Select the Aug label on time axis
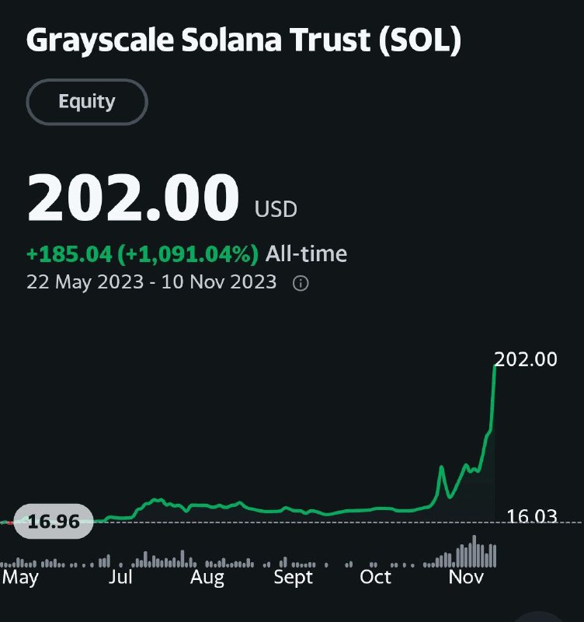This screenshot has height=622, width=584. tap(207, 578)
